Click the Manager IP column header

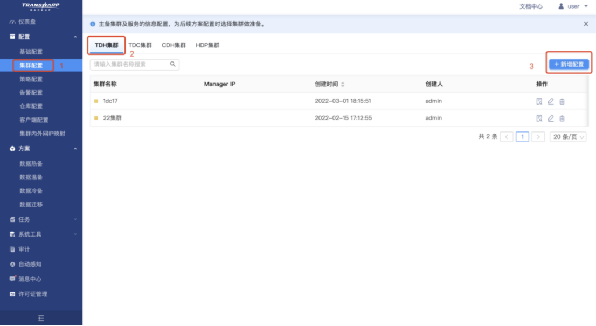pos(220,84)
